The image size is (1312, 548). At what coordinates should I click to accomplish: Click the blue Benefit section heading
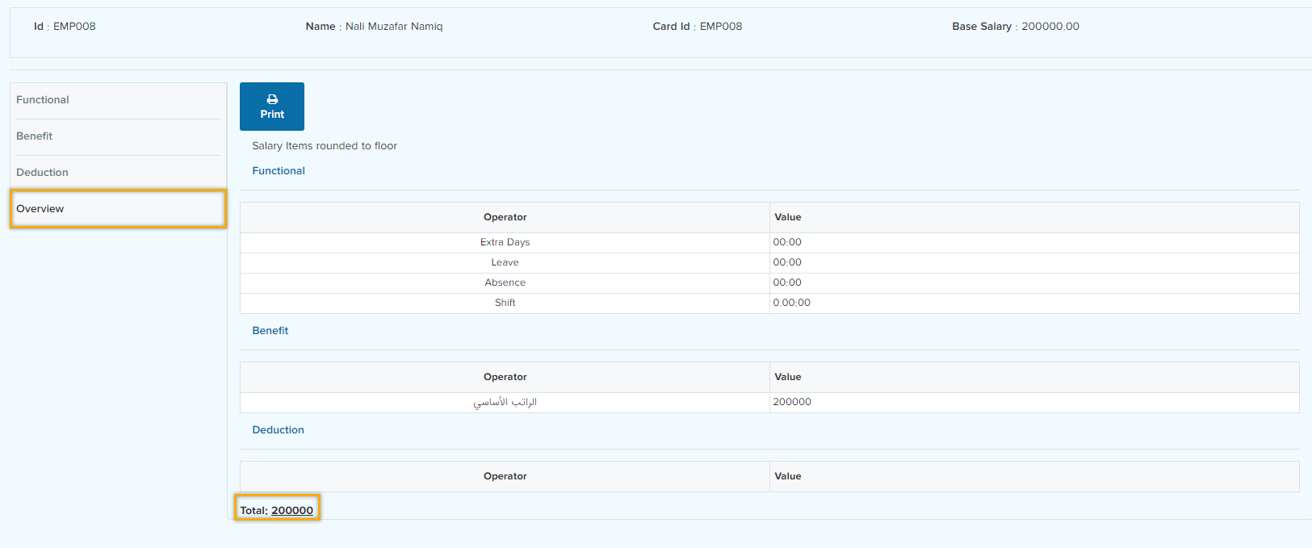tap(270, 331)
